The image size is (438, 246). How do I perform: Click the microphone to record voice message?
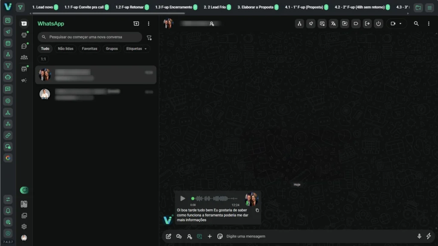click(x=419, y=236)
